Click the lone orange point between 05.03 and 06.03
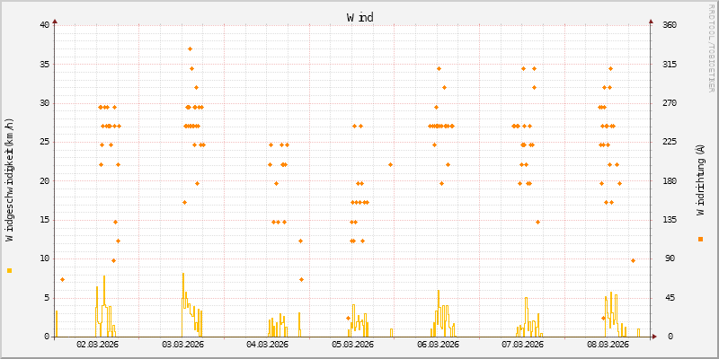719x359 pixels. [390, 164]
